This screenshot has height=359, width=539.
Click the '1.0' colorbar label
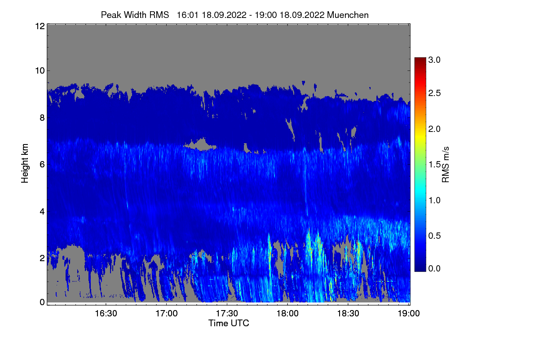click(434, 200)
